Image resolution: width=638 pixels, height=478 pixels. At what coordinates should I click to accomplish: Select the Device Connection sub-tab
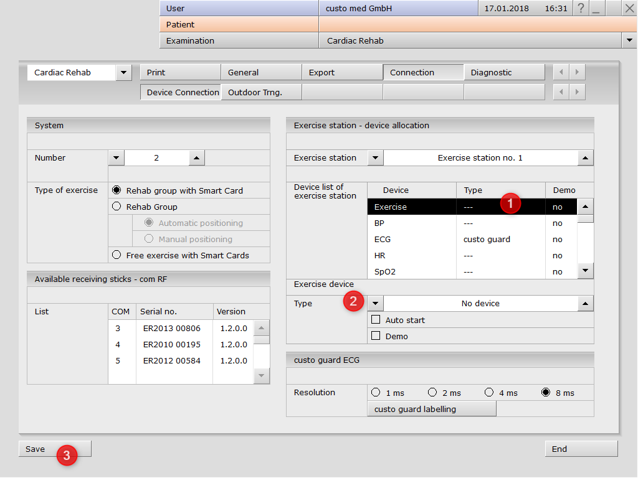180,92
